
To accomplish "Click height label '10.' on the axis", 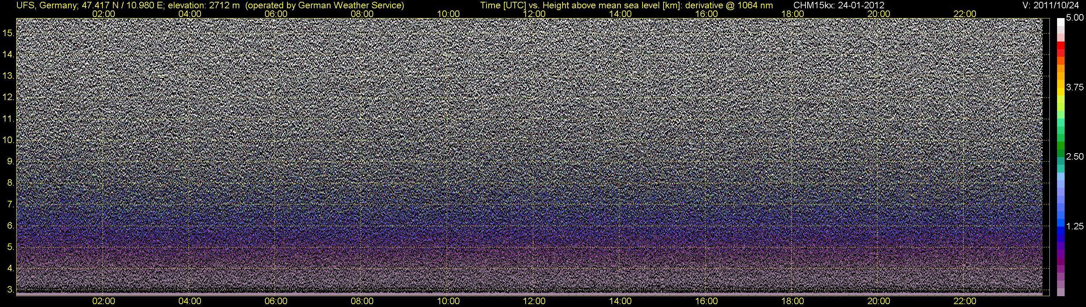I will click(x=8, y=140).
